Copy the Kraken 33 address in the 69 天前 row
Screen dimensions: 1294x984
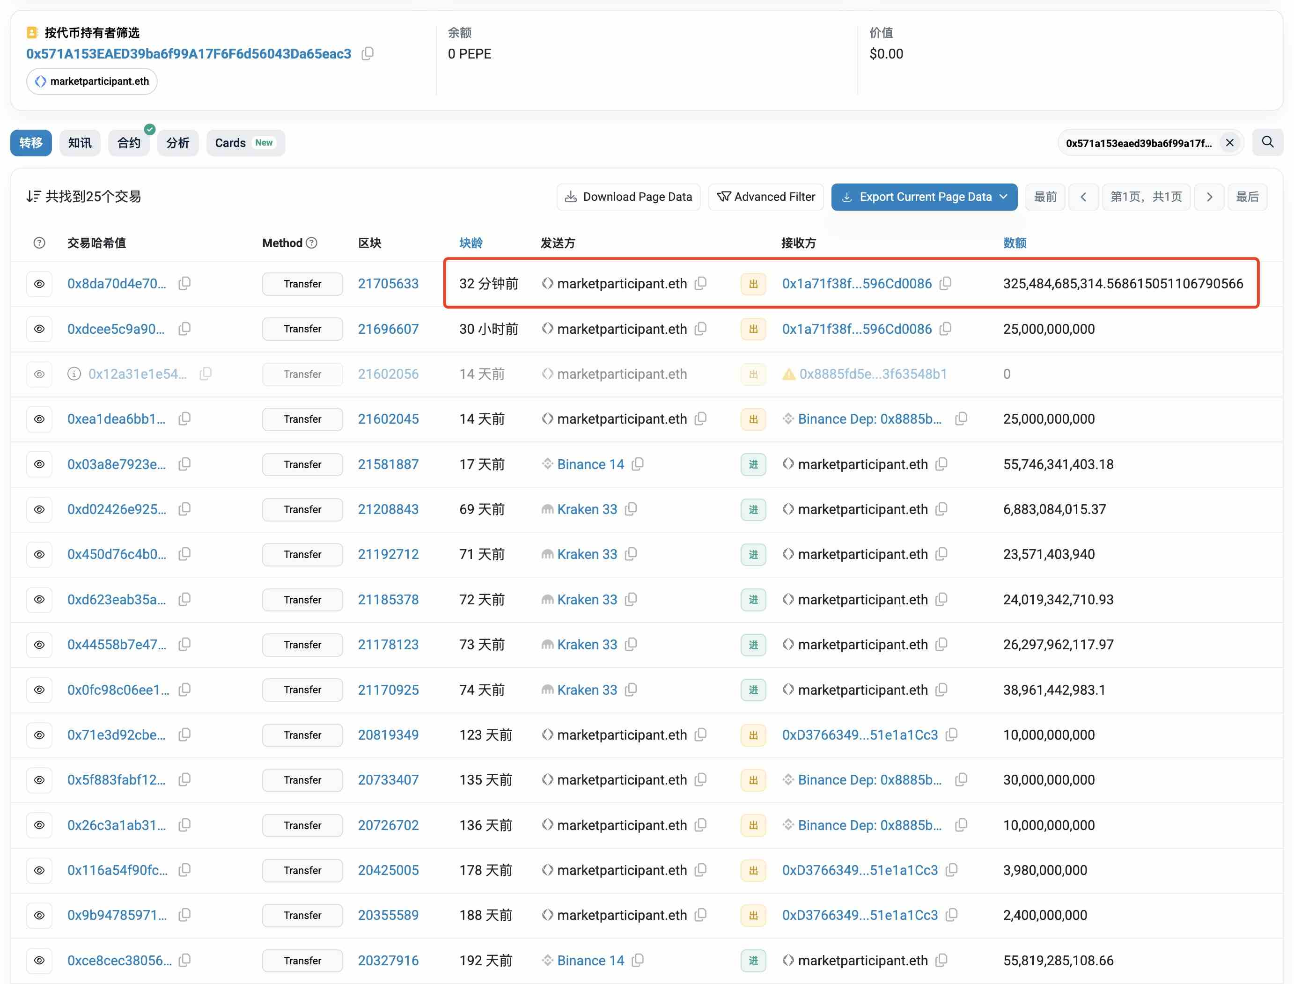631,510
